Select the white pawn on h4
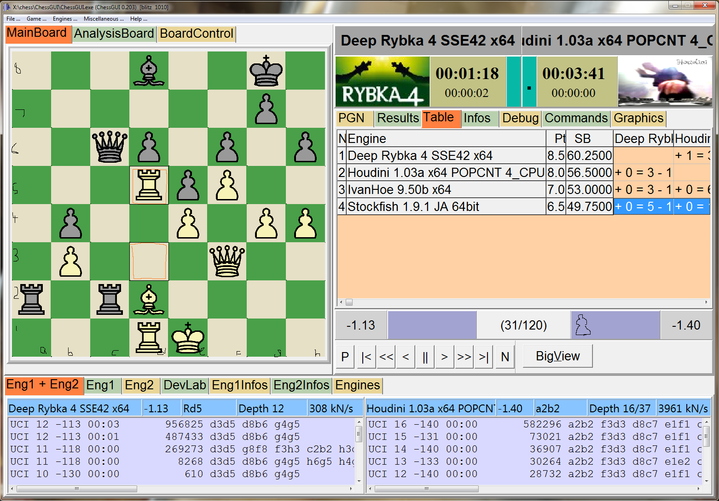719x501 pixels. pos(305,223)
